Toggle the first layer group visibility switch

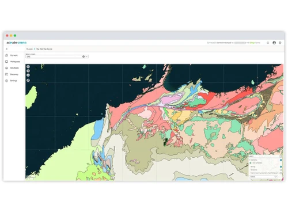(281, 160)
